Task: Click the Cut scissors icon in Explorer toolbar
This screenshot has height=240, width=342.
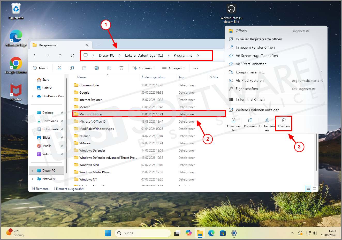Action: 59,68
